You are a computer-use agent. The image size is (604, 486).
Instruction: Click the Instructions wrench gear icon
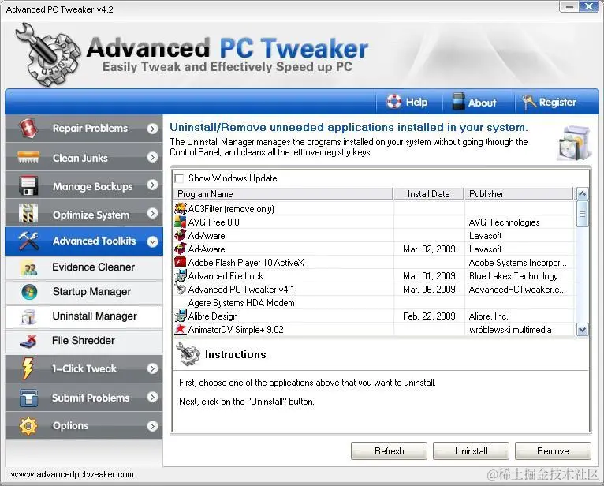coord(188,354)
